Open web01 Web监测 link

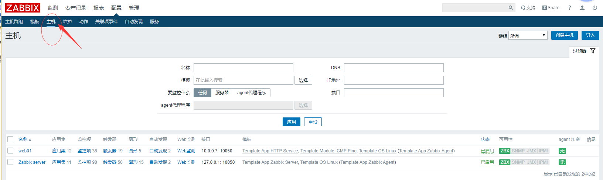186,151
